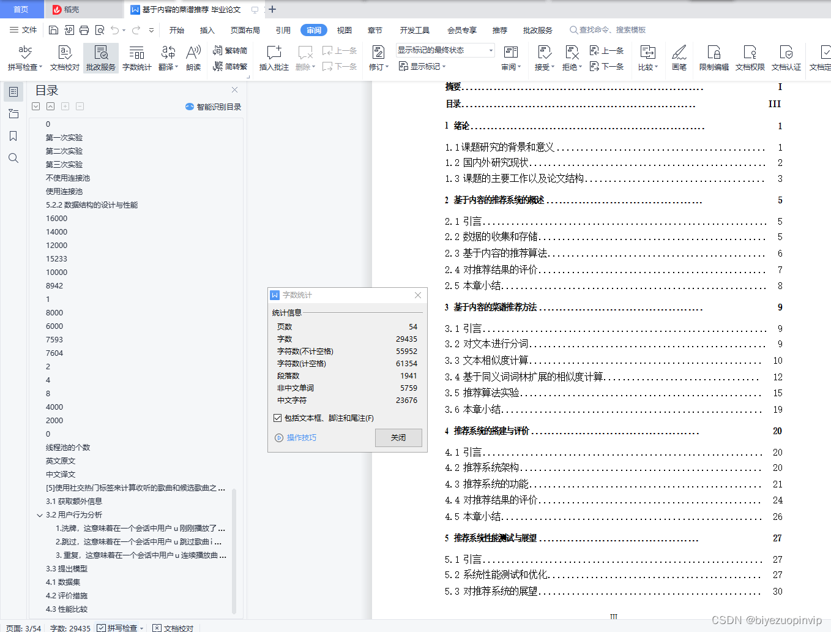Close 字数统计 dialog with X

[418, 295]
